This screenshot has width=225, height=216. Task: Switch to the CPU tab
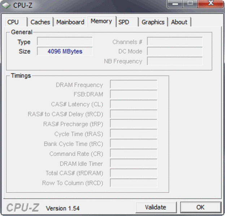pos(16,22)
